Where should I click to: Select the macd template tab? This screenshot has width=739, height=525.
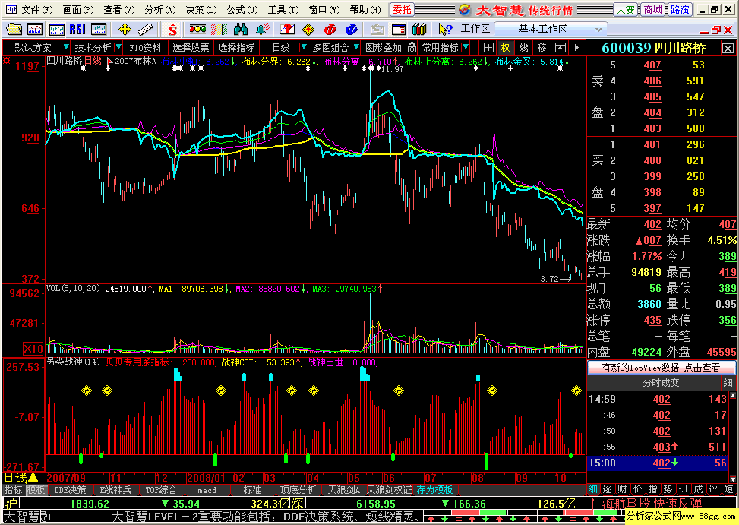point(207,490)
